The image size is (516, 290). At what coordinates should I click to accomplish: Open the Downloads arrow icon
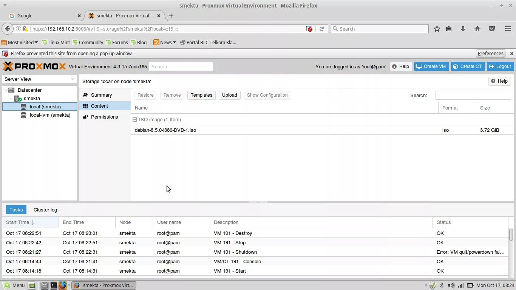click(x=463, y=29)
